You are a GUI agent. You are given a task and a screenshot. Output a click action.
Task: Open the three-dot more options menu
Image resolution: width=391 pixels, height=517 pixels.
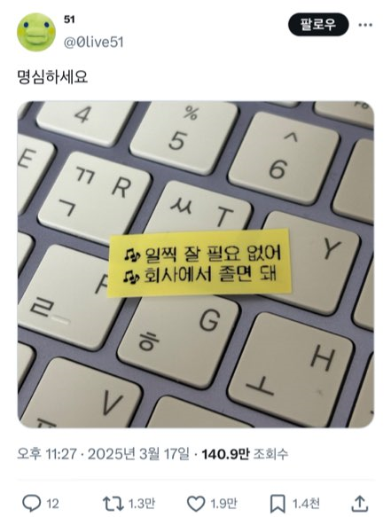tap(365, 25)
